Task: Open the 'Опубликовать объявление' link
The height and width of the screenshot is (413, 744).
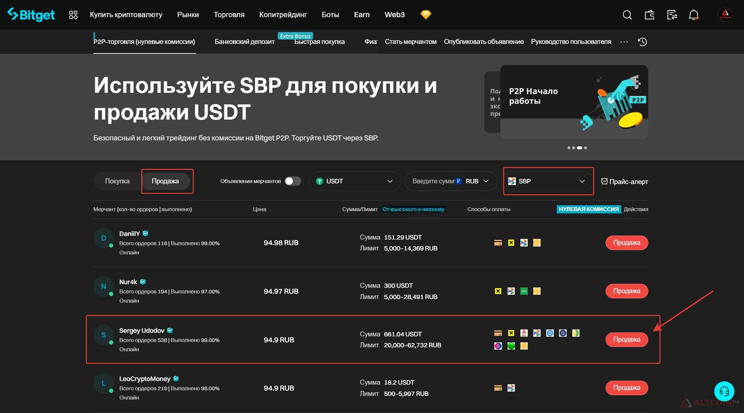Action: click(x=484, y=42)
